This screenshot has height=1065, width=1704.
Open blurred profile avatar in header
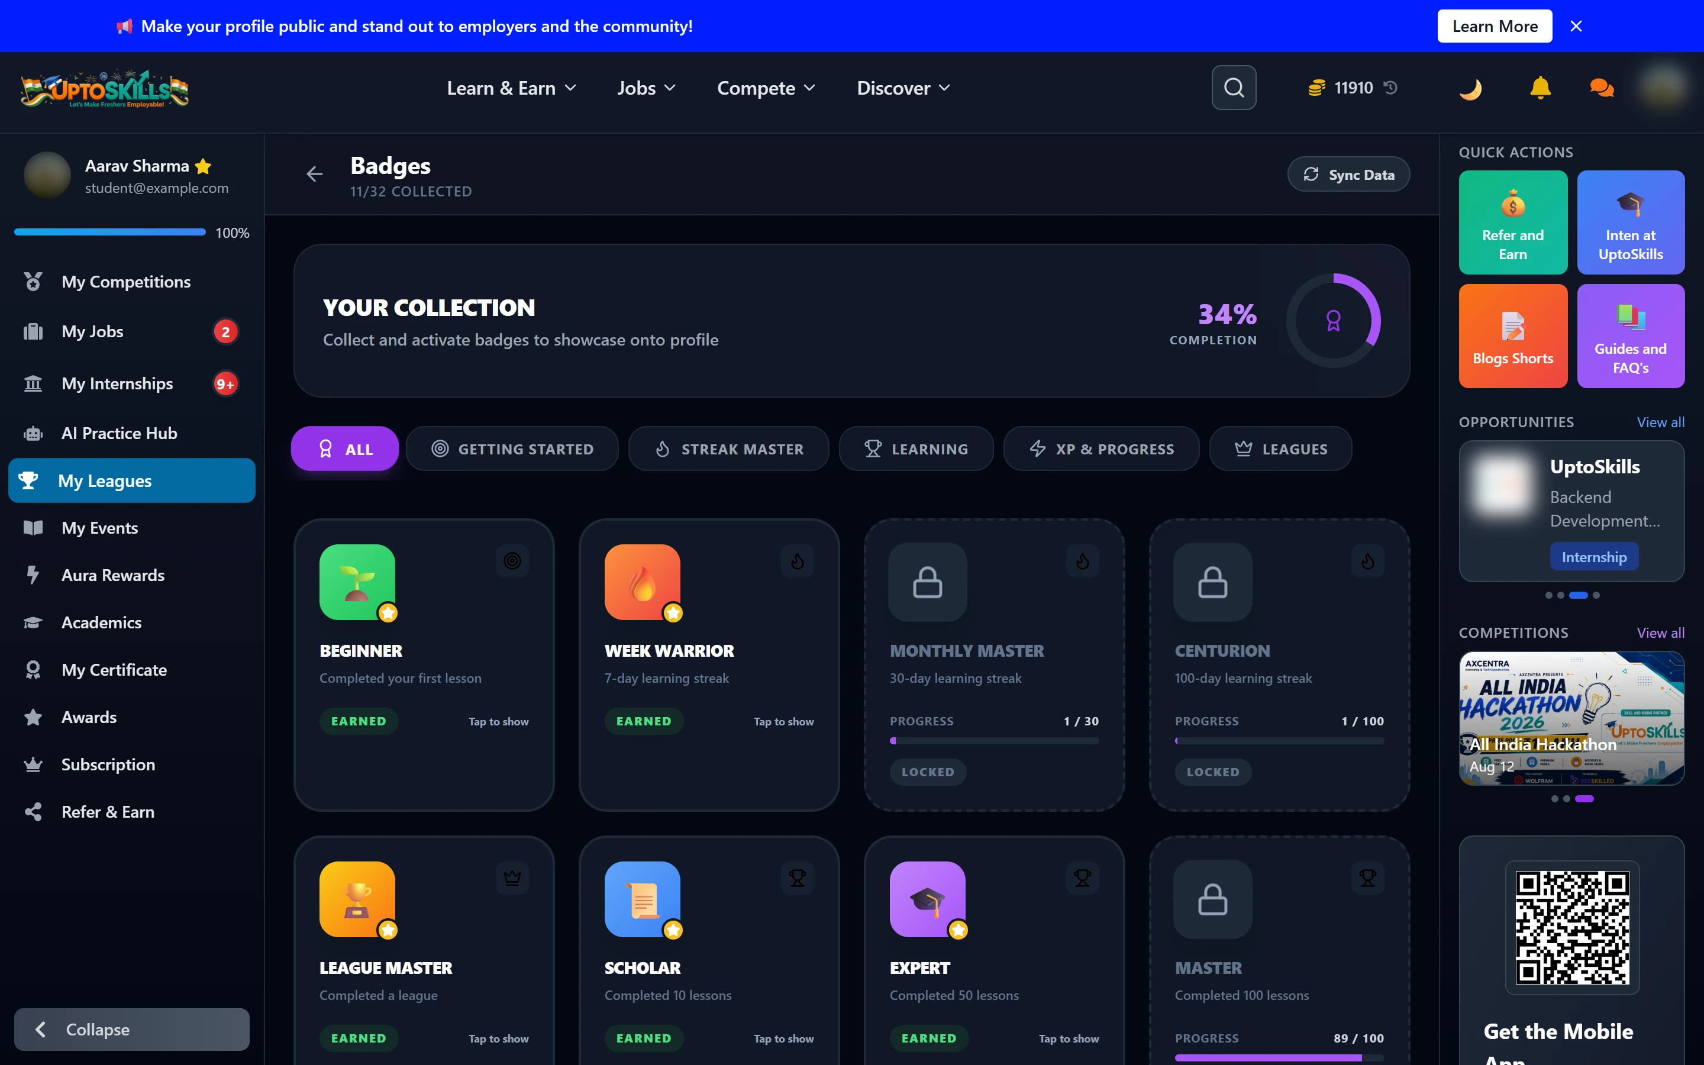pyautogui.click(x=1663, y=88)
